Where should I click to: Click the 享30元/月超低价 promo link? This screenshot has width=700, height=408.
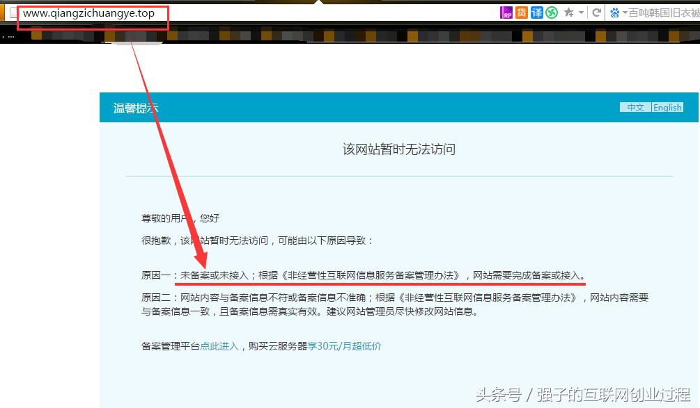(x=344, y=345)
